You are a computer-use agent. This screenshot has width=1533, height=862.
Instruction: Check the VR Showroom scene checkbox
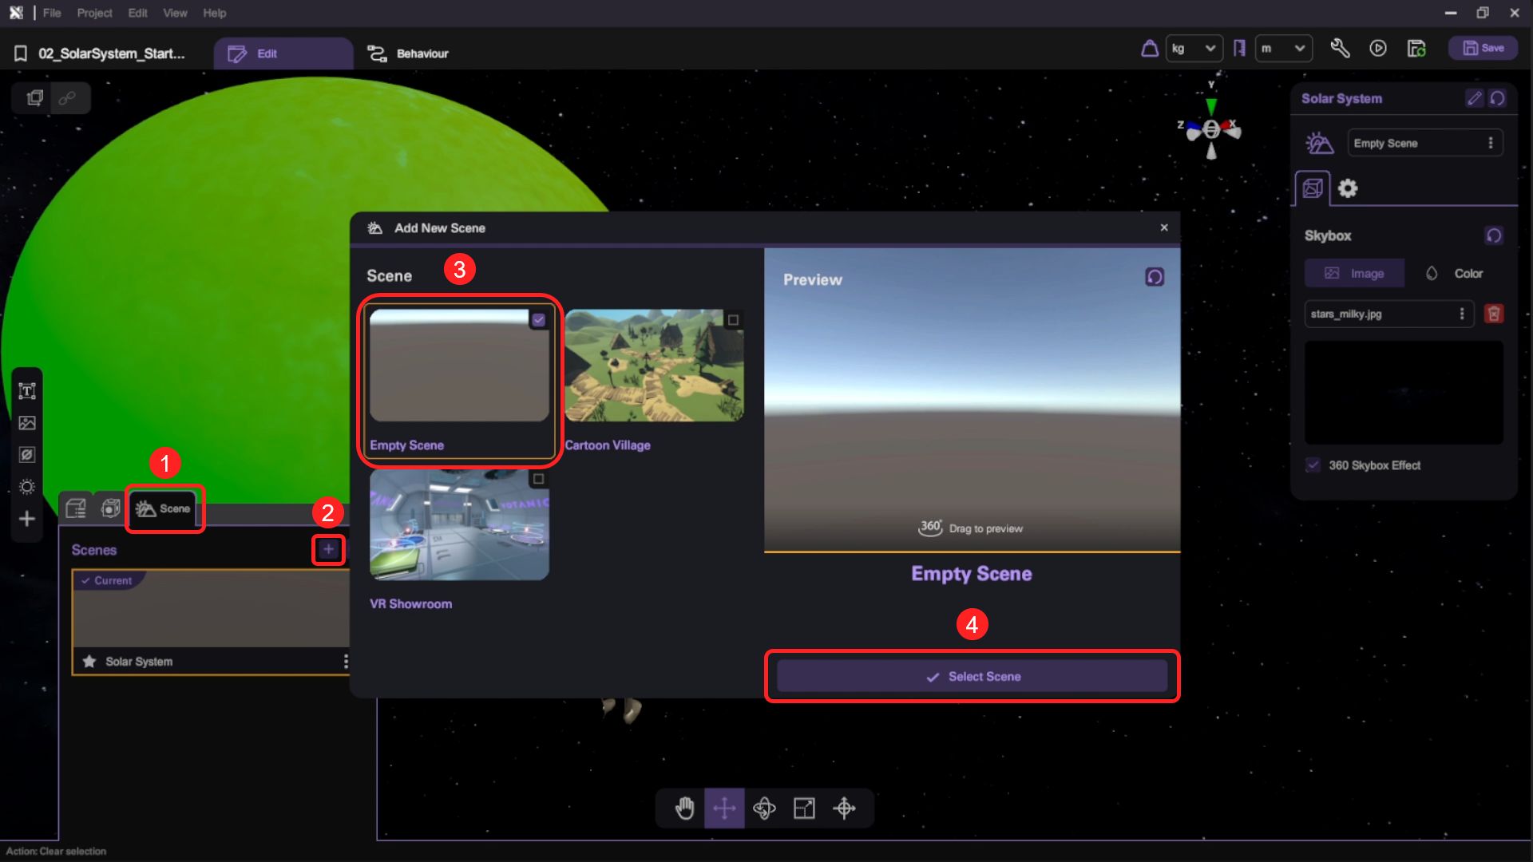pyautogui.click(x=538, y=479)
